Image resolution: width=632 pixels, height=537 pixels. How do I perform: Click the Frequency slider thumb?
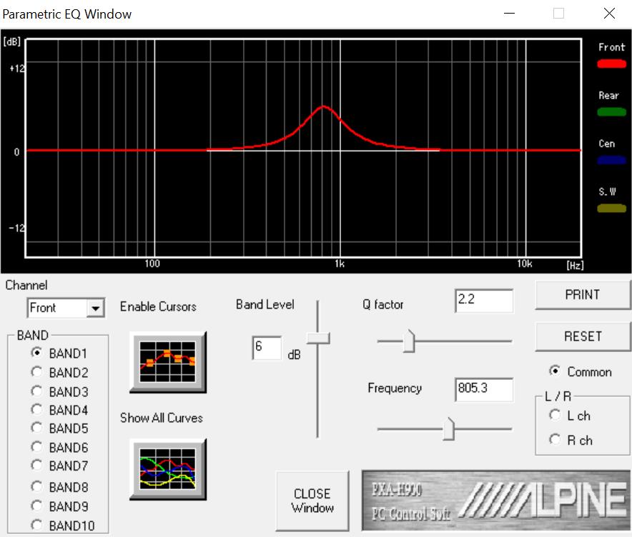(448, 428)
